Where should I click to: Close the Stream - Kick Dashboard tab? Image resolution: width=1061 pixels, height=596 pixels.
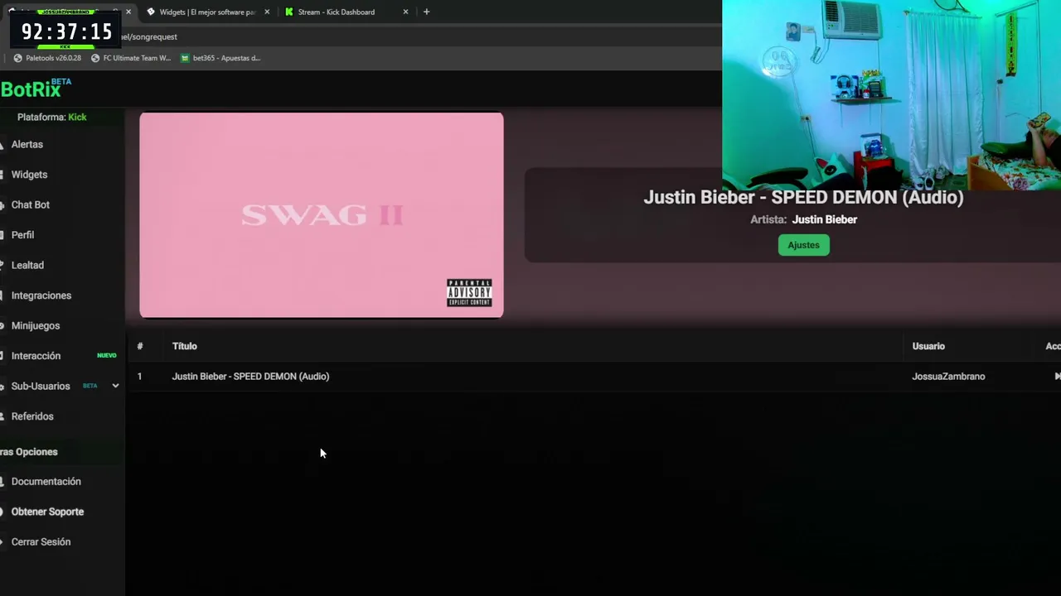(405, 12)
